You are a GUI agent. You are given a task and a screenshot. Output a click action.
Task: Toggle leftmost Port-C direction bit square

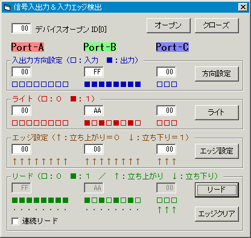[x=159, y=84]
